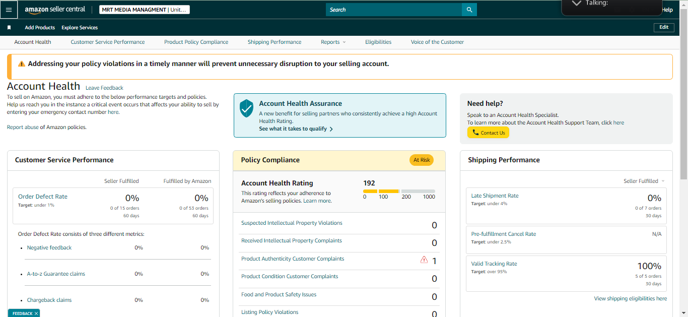Screen dimensions: 688x317
Task: Click Explore Services in the favorites bar
Action: [x=80, y=27]
